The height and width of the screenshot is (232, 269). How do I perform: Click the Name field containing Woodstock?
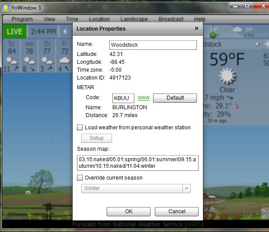pyautogui.click(x=153, y=45)
